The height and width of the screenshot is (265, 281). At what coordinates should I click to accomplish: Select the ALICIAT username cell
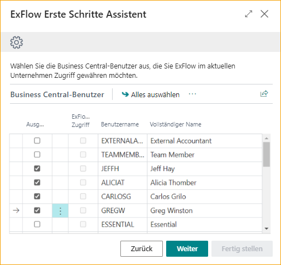[123, 183]
